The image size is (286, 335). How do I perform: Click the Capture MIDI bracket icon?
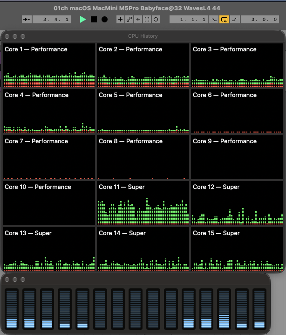[x=147, y=20]
